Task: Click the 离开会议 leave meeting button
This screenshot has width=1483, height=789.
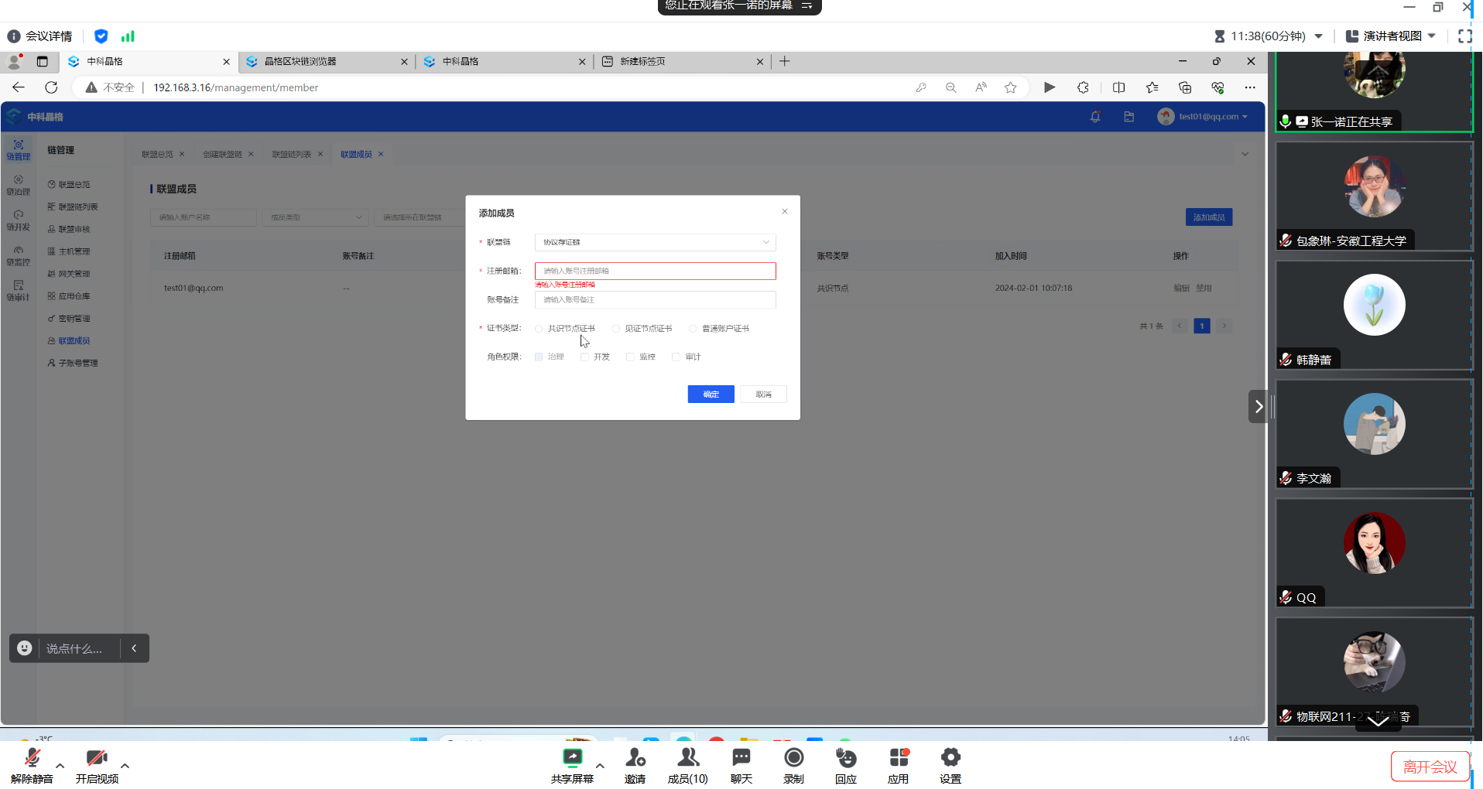Action: pos(1430,767)
